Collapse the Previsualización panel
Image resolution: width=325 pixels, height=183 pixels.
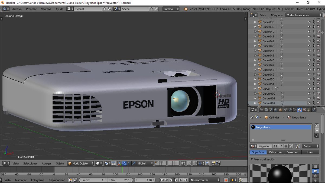click(252, 159)
